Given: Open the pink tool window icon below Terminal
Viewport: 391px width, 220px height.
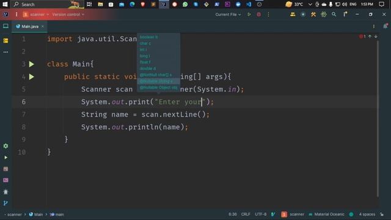Looking at the screenshot, I should [5, 180].
